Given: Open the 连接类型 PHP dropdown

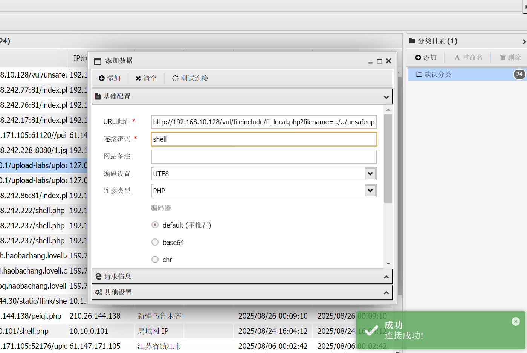Looking at the screenshot, I should click(370, 191).
